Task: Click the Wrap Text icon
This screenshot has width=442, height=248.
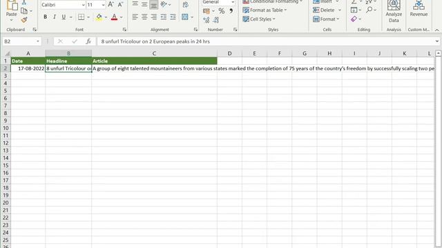Action: tap(185, 4)
